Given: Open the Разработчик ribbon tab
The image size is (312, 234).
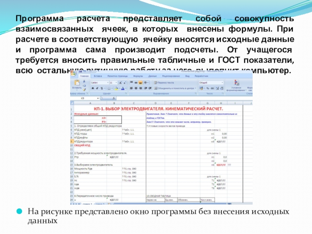Looking at the screenshot, I should [x=201, y=76].
